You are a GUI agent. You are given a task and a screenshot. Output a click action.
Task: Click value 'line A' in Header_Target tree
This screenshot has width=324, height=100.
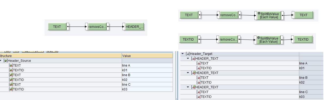[303, 63]
